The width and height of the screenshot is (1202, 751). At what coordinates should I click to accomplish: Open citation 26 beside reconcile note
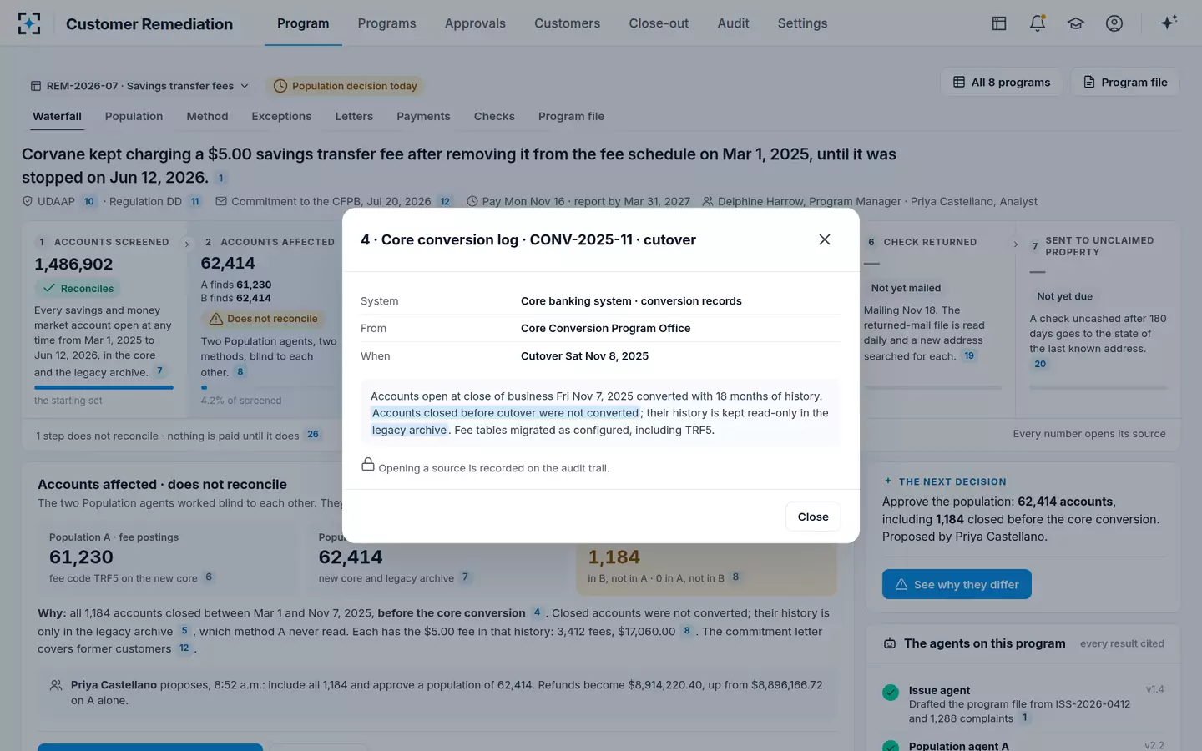click(x=313, y=435)
